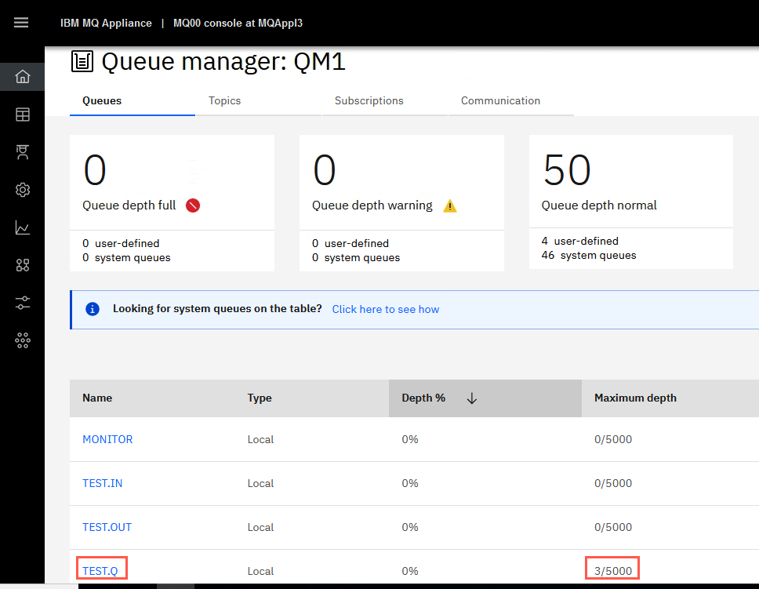Click the blue info icon in banner
759x589 pixels.
(x=93, y=309)
